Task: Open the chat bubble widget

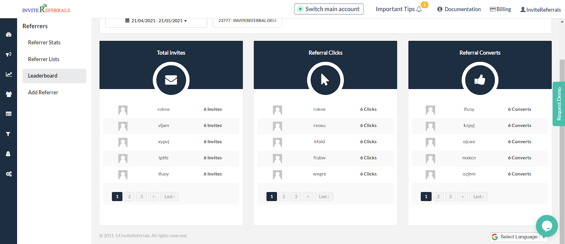Action: point(547,226)
